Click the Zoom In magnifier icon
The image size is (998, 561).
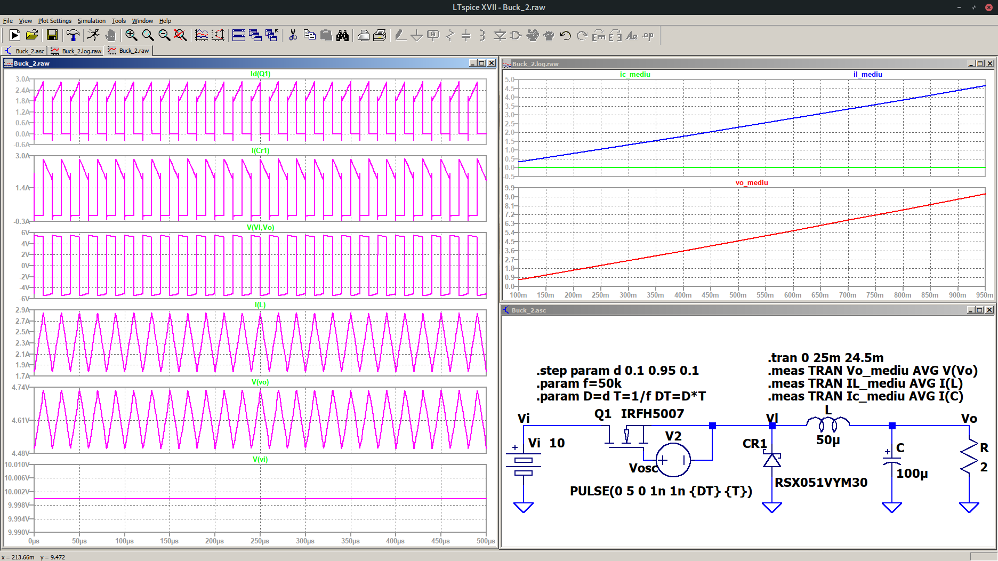point(131,36)
